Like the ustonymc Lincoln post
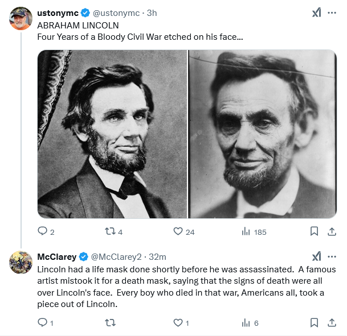Viewport: 347px width, 336px height. [x=178, y=231]
